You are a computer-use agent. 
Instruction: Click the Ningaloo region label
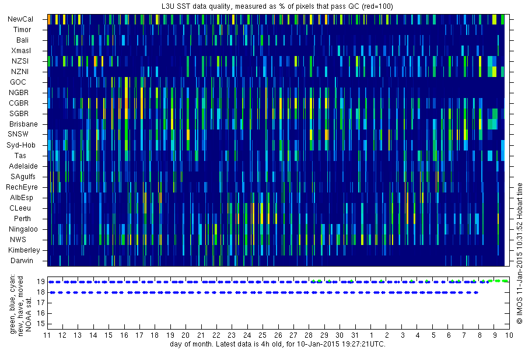[x=23, y=229]
